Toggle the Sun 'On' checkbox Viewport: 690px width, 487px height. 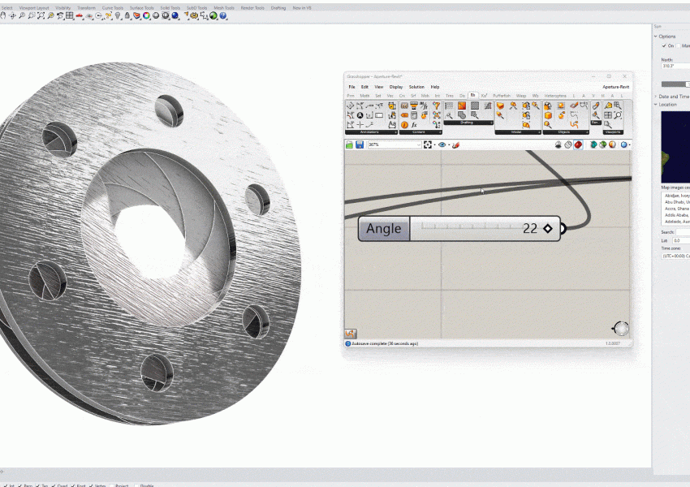664,45
